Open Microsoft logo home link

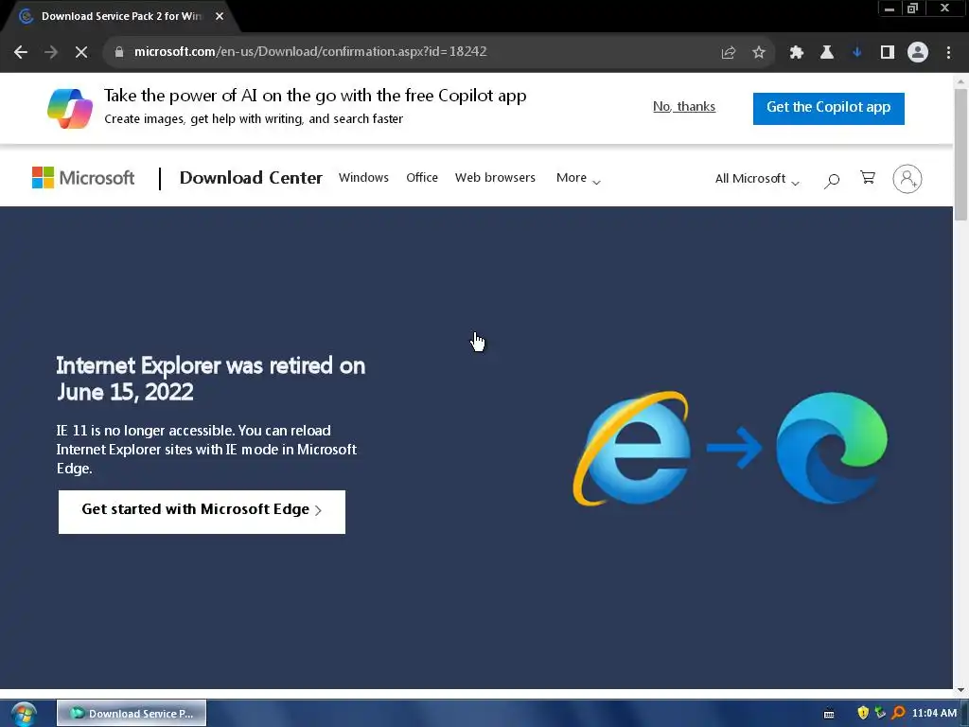pyautogui.click(x=83, y=178)
